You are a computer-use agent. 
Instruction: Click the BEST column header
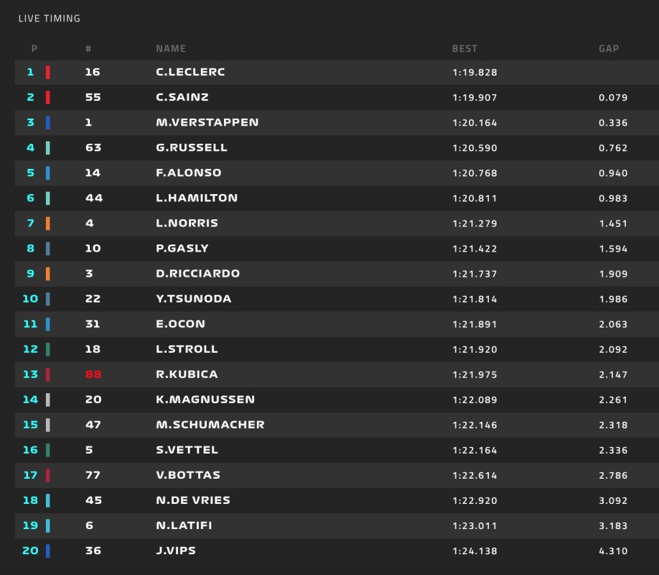pos(464,49)
